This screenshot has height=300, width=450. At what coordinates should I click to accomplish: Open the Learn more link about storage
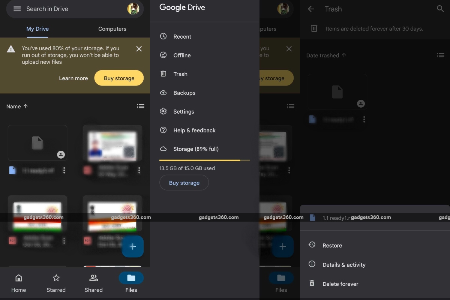[x=73, y=78]
